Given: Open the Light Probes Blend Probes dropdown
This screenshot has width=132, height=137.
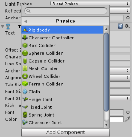Looking at the screenshot, I should (x=90, y=4).
